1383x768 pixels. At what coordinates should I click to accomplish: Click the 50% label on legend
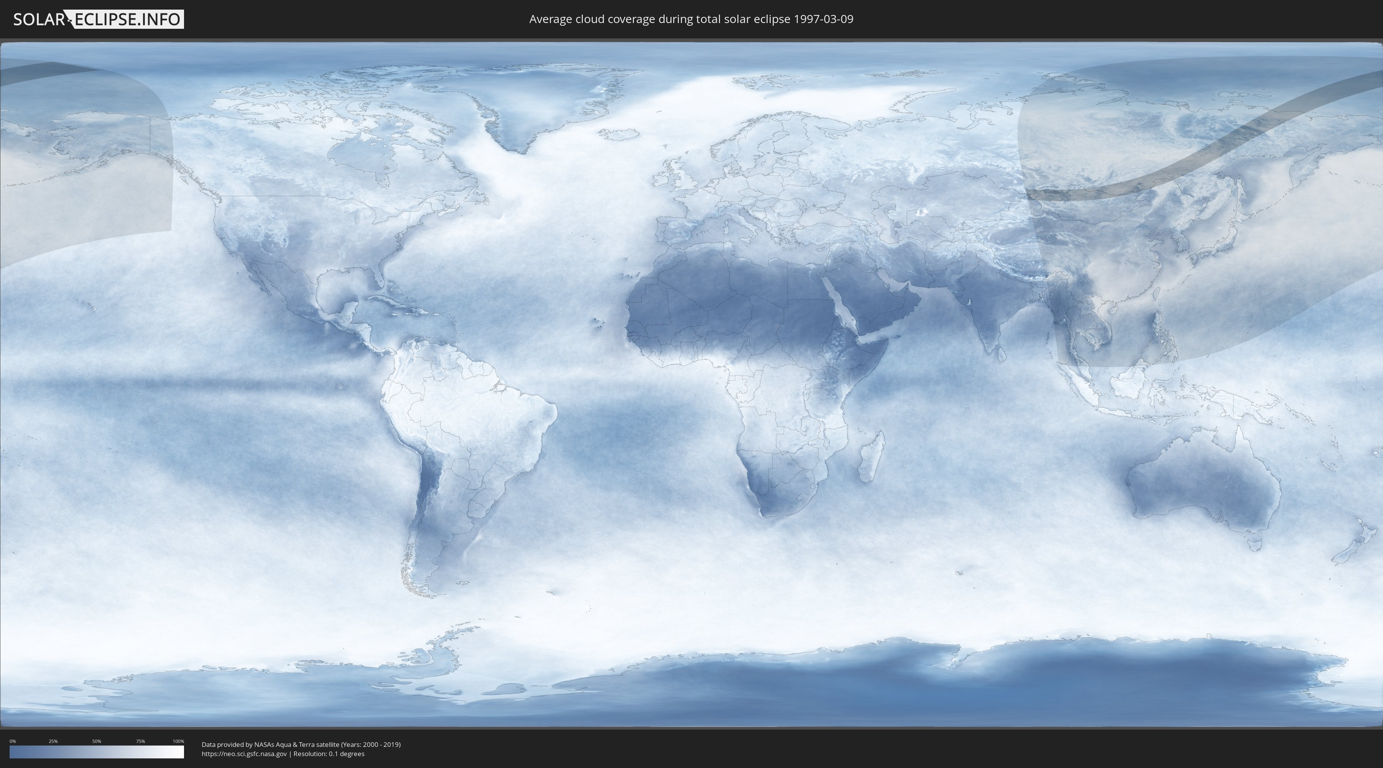coord(97,741)
